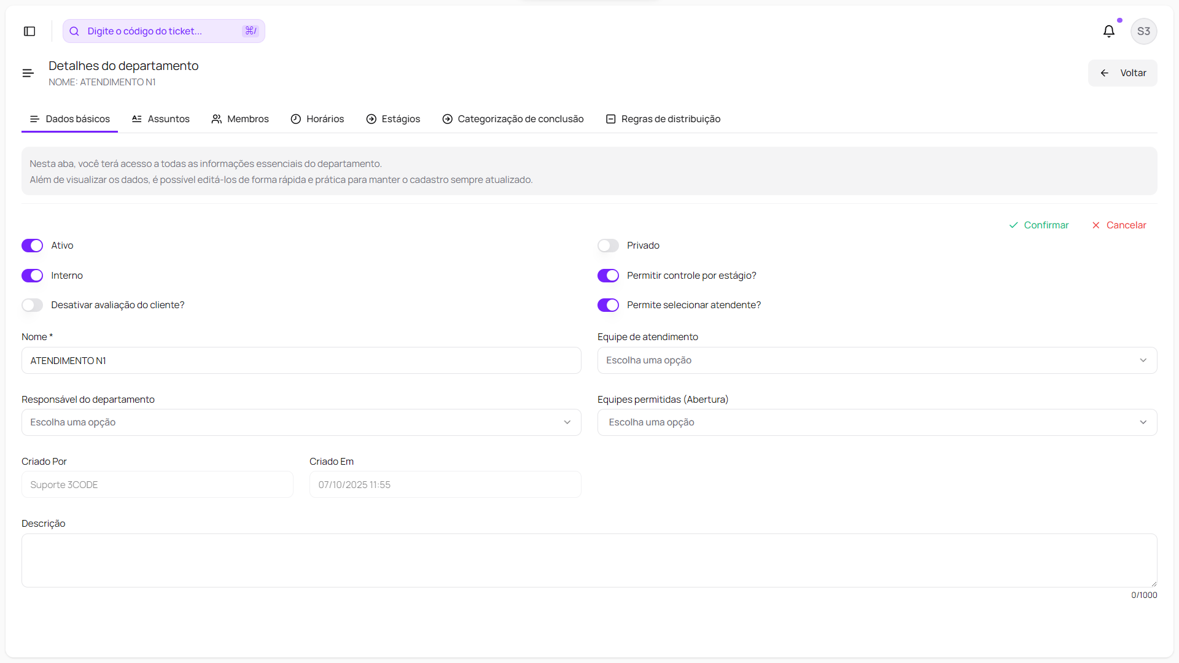Click the Regras de distribuição icon

pos(611,119)
